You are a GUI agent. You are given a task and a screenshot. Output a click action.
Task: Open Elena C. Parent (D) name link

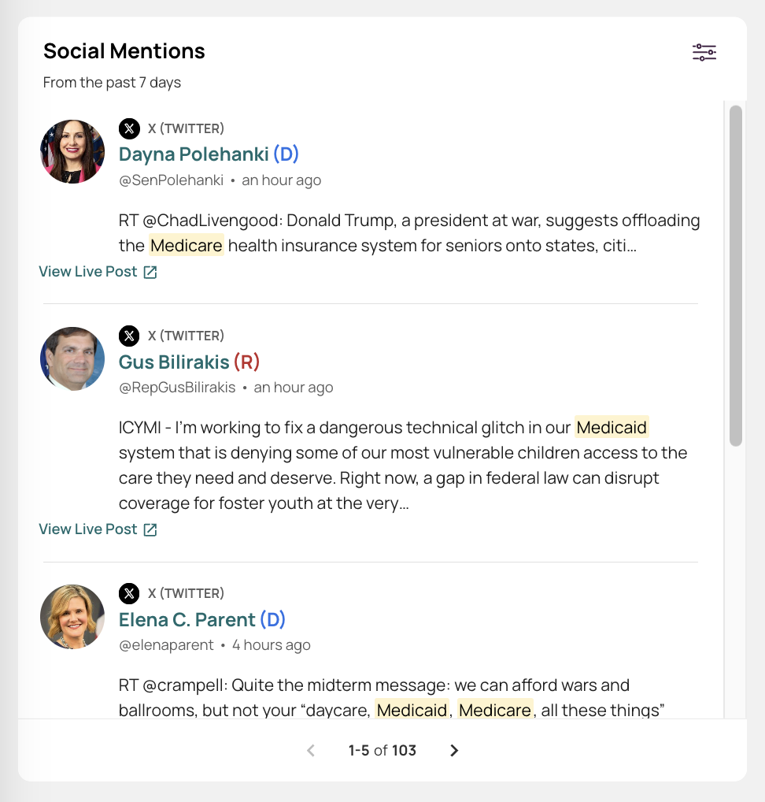[201, 619]
